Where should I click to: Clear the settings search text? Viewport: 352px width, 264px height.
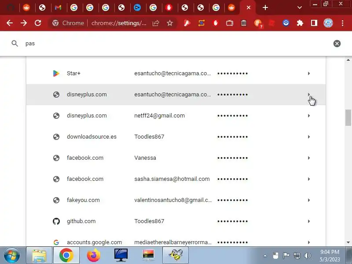[x=337, y=43]
